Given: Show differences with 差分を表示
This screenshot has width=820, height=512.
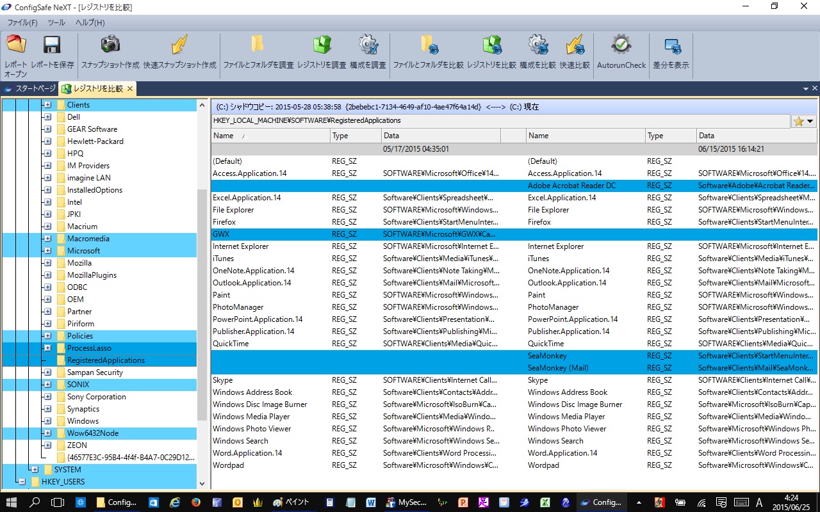Looking at the screenshot, I should (x=671, y=51).
